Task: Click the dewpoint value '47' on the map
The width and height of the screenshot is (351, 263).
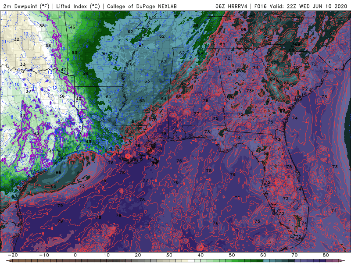Action: point(64,69)
